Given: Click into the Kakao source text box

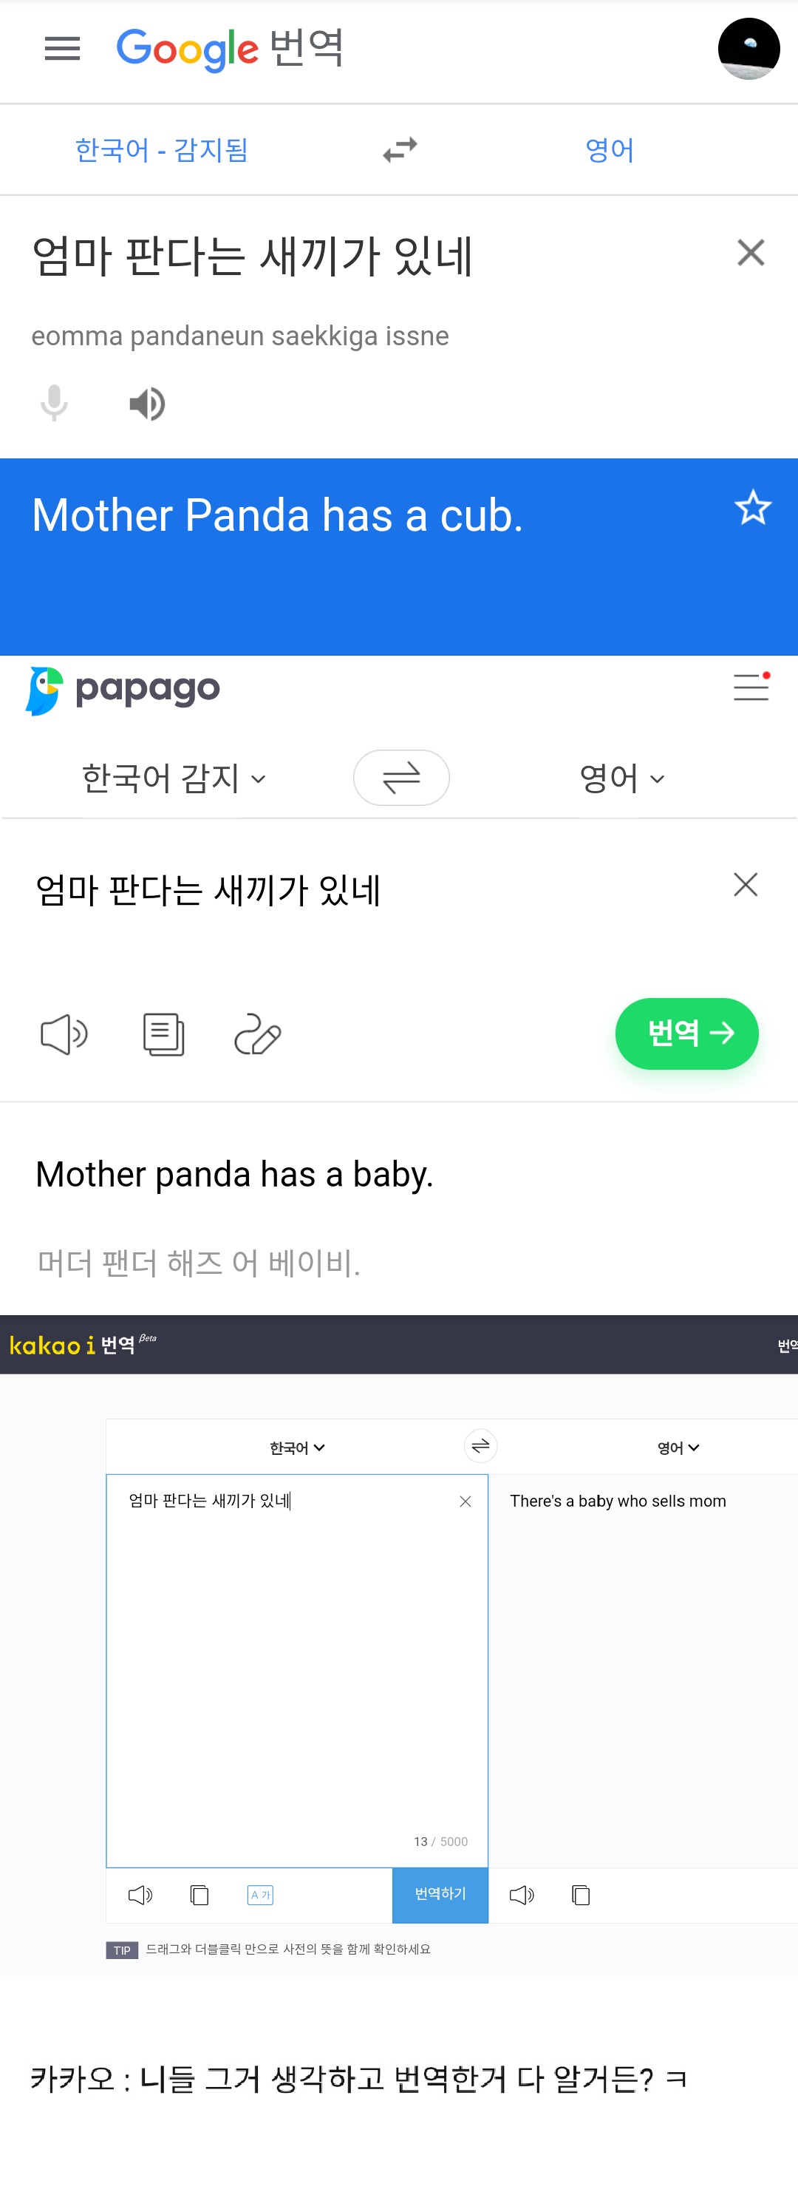Looking at the screenshot, I should pyautogui.click(x=296, y=1657).
